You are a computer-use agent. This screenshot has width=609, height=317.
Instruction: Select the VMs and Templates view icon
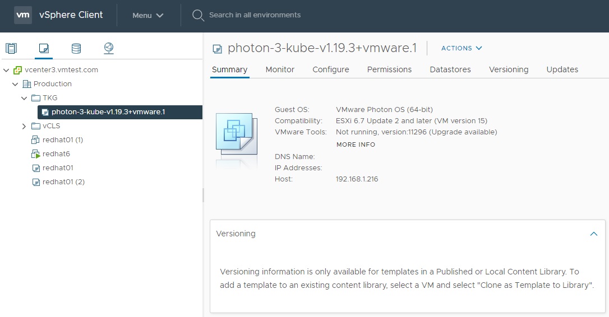pyautogui.click(x=44, y=49)
